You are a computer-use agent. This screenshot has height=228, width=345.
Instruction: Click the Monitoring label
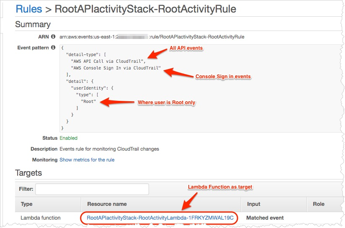(45, 160)
